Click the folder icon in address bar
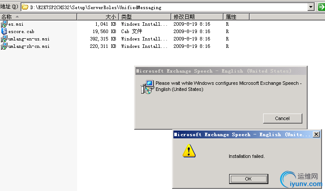 [25, 7]
